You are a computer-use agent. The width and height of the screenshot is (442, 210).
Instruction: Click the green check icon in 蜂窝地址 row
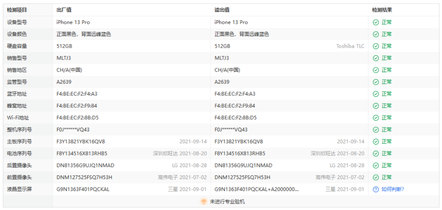click(x=376, y=106)
